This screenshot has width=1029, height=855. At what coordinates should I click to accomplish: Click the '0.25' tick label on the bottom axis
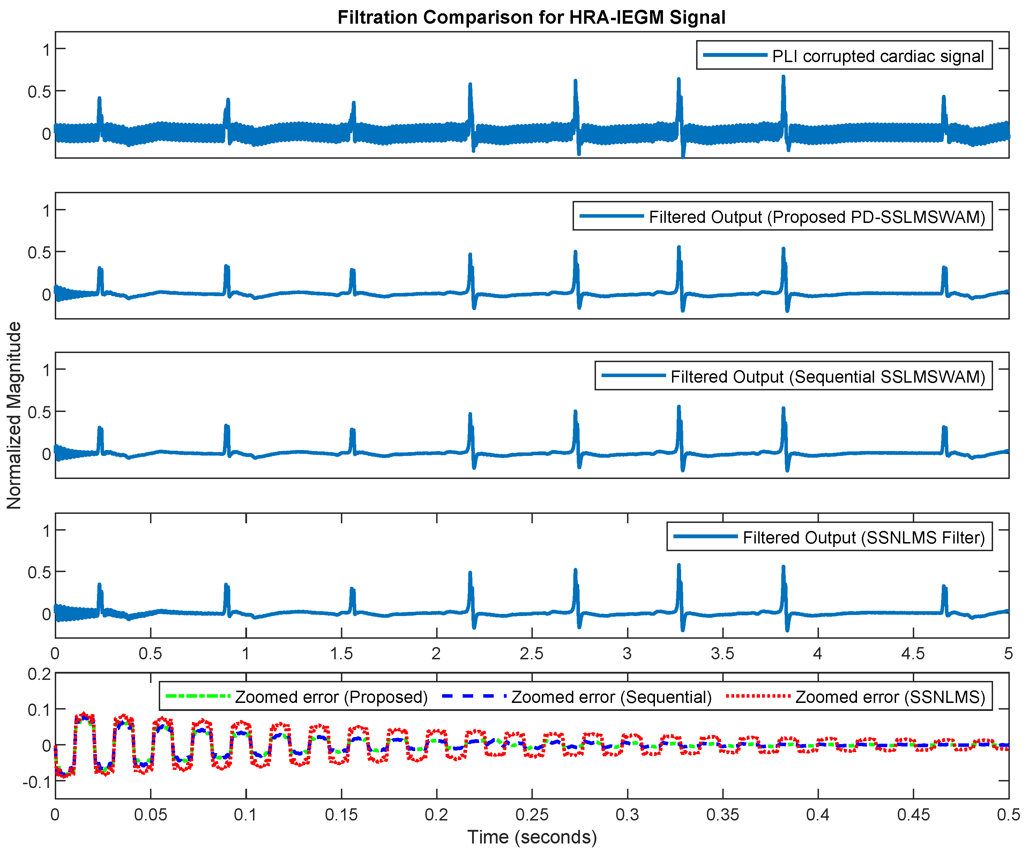pyautogui.click(x=532, y=814)
